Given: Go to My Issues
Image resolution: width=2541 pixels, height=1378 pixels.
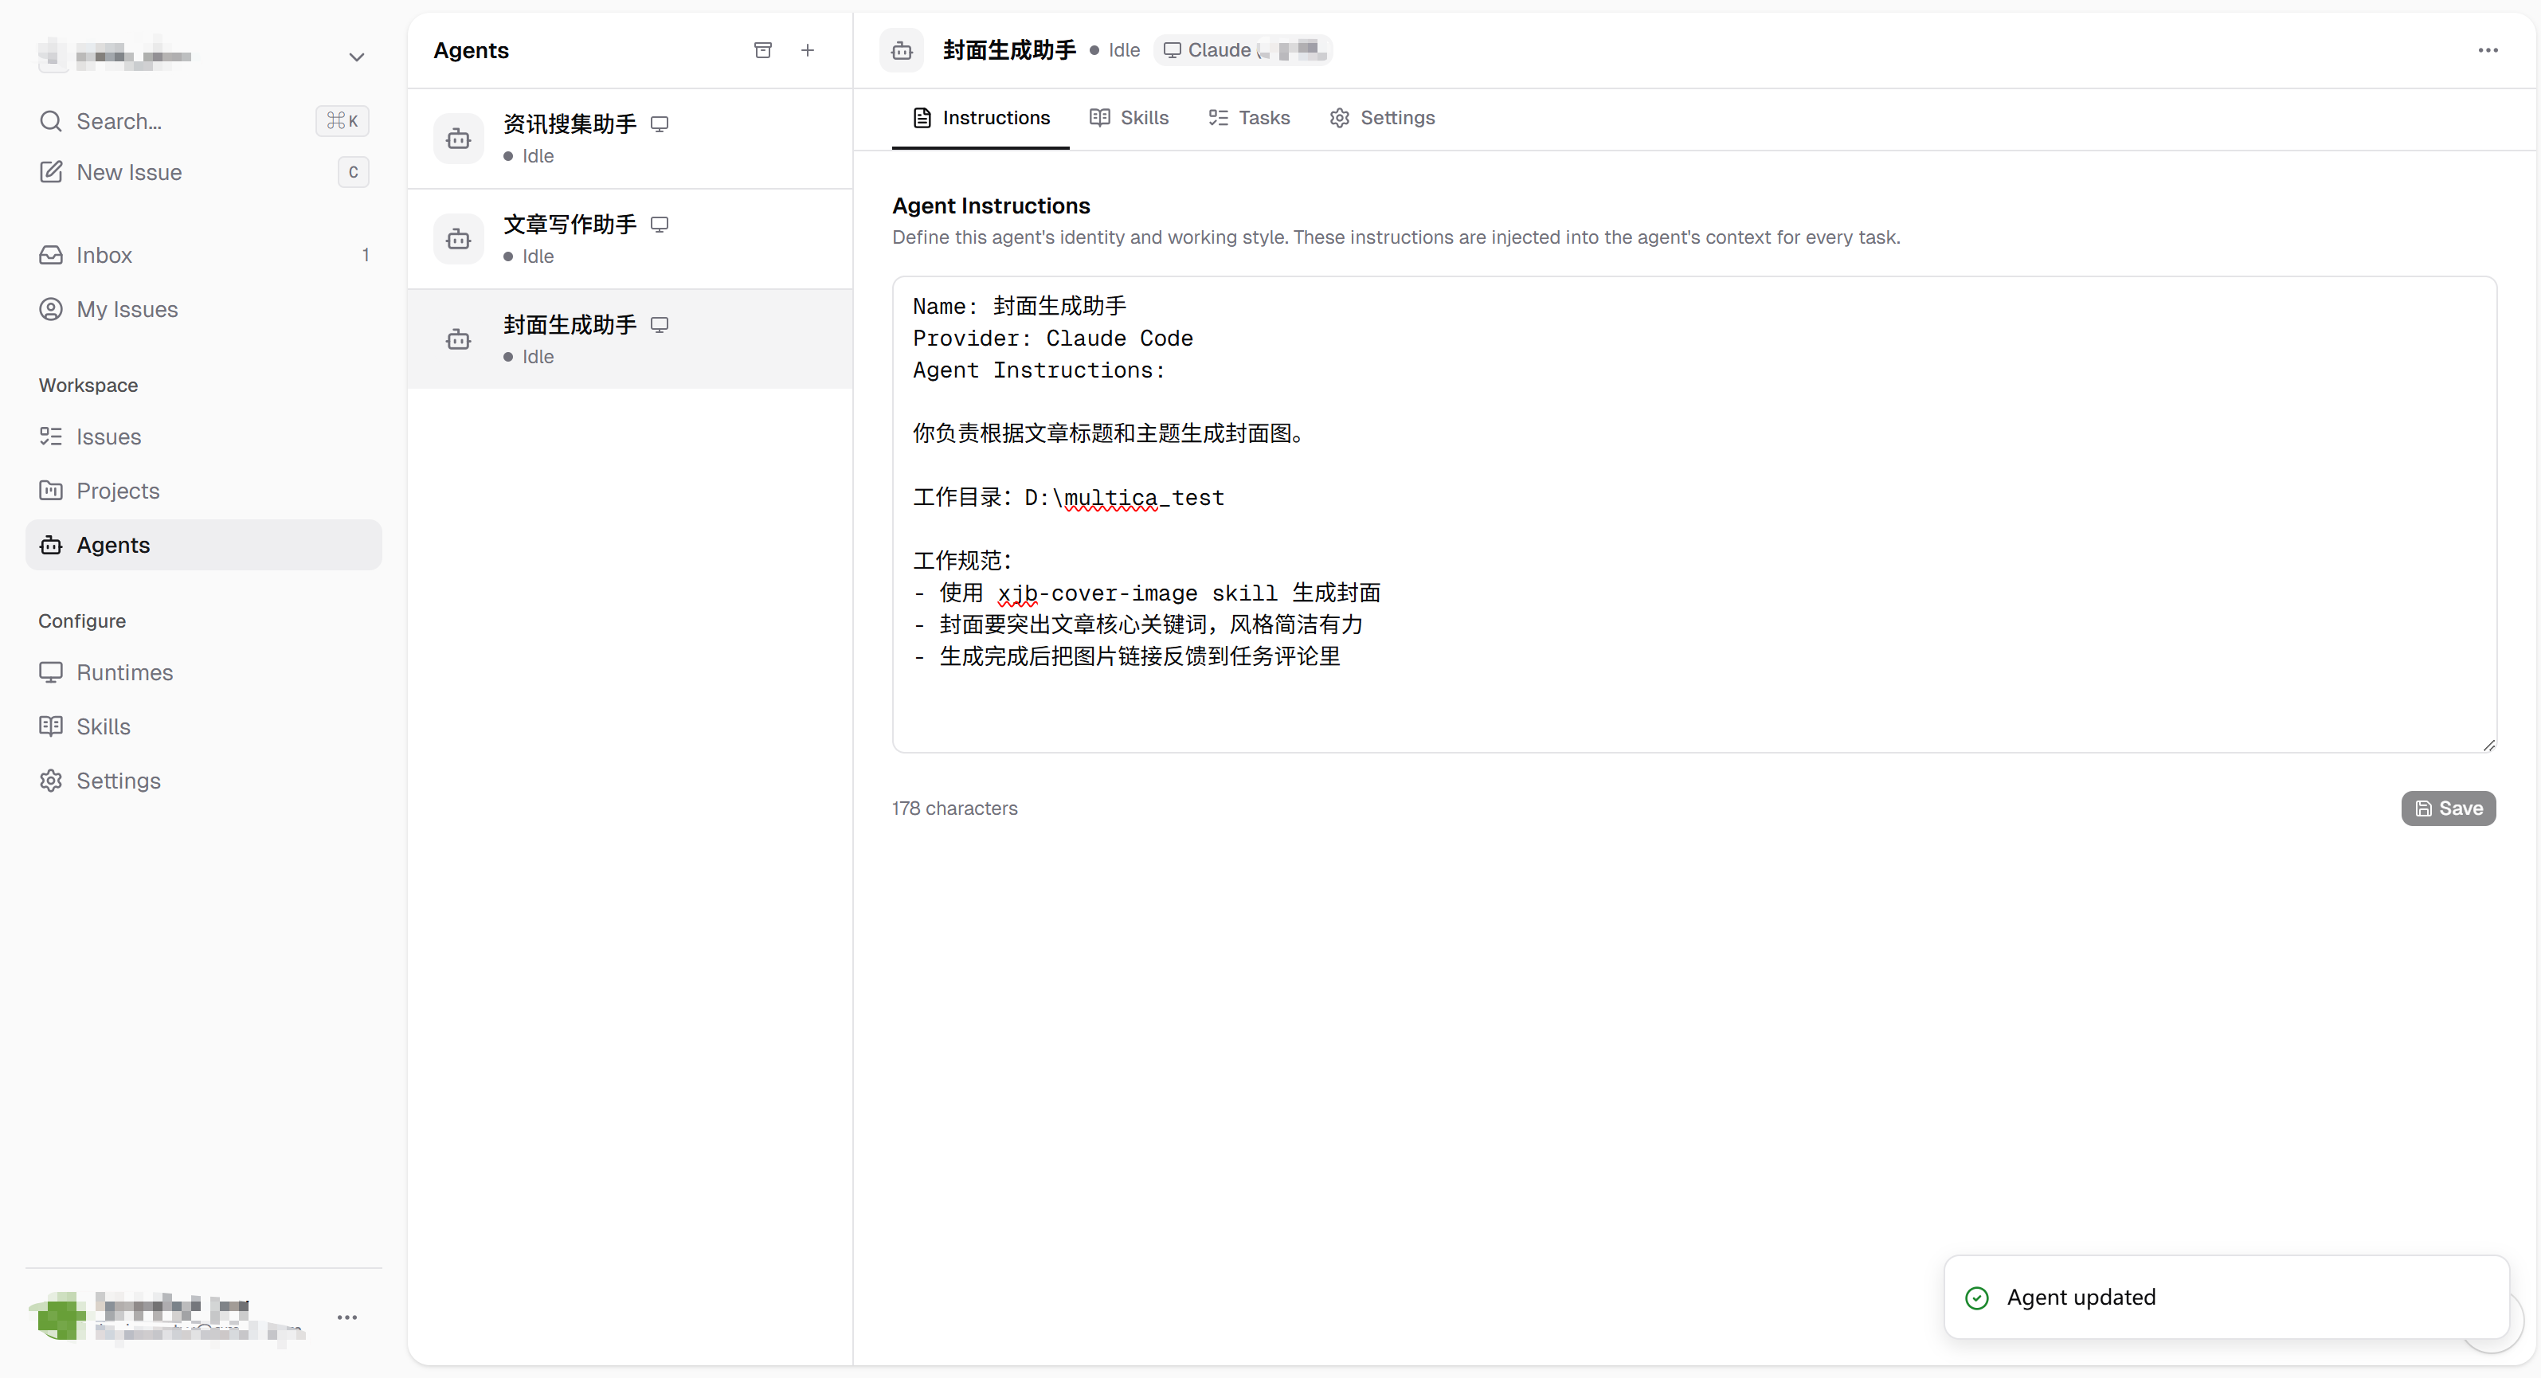Looking at the screenshot, I should click(203, 310).
